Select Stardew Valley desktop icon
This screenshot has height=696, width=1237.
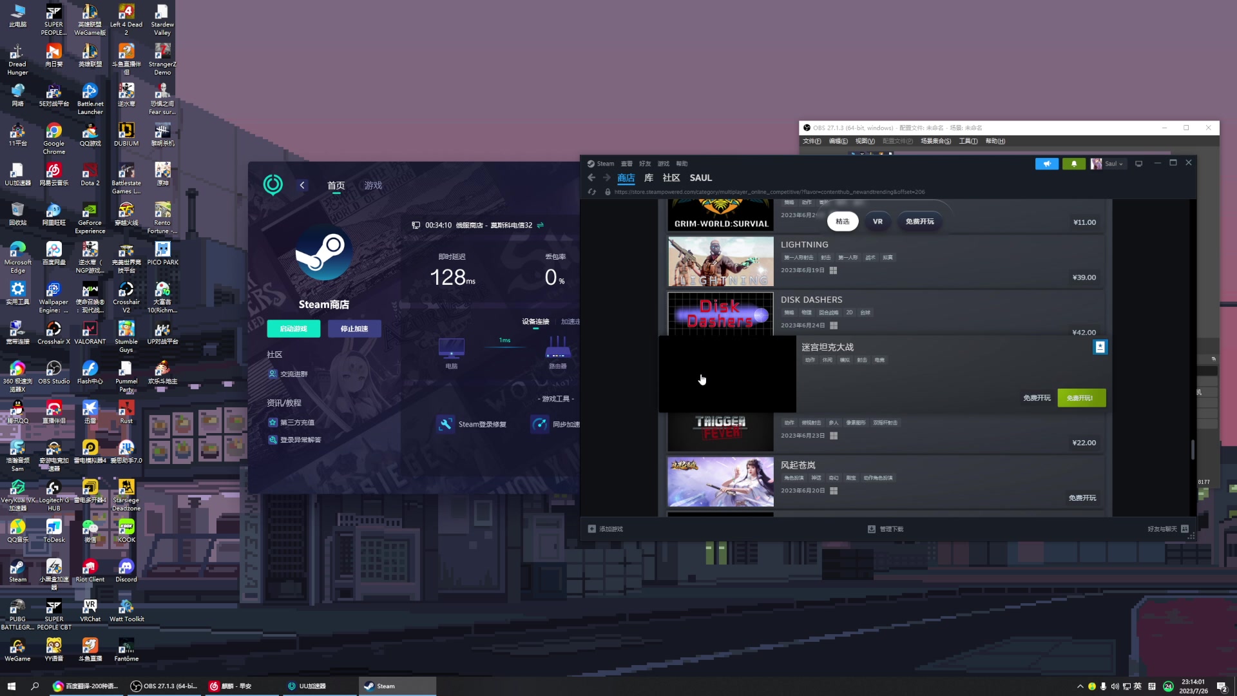[162, 20]
